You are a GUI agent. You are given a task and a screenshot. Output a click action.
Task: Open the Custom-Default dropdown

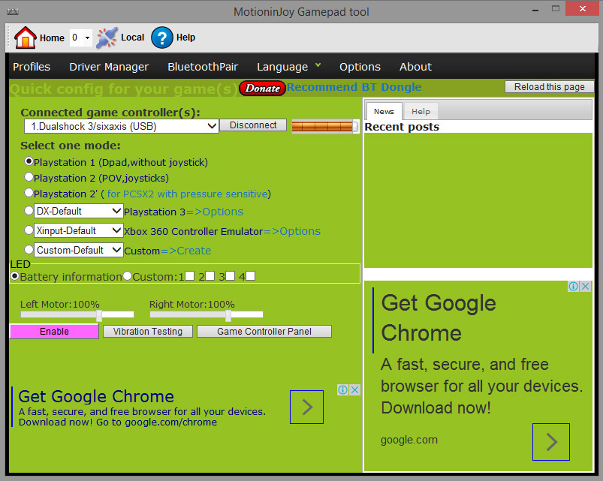(78, 250)
